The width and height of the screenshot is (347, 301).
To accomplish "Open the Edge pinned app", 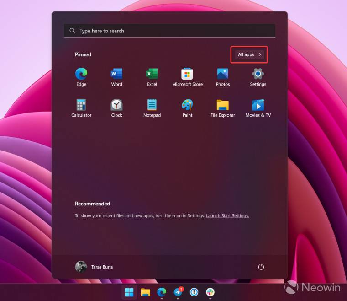I will [x=81, y=77].
